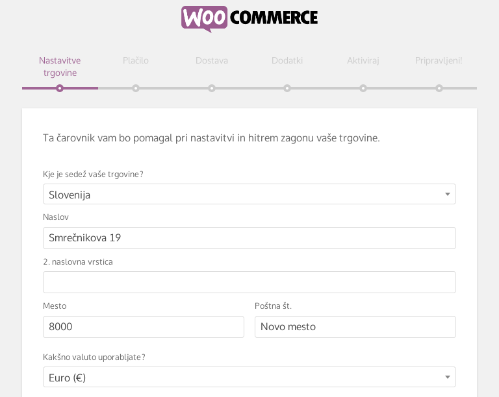Click the progress dot under Aktiviraj
The height and width of the screenshot is (397, 499).
pos(363,88)
